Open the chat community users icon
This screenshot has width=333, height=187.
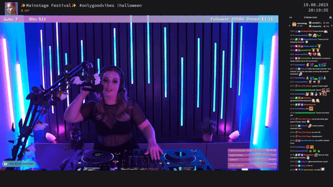click(330, 18)
